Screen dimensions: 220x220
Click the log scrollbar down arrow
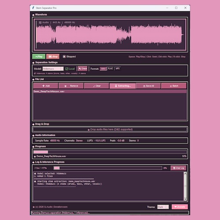coord(185,199)
